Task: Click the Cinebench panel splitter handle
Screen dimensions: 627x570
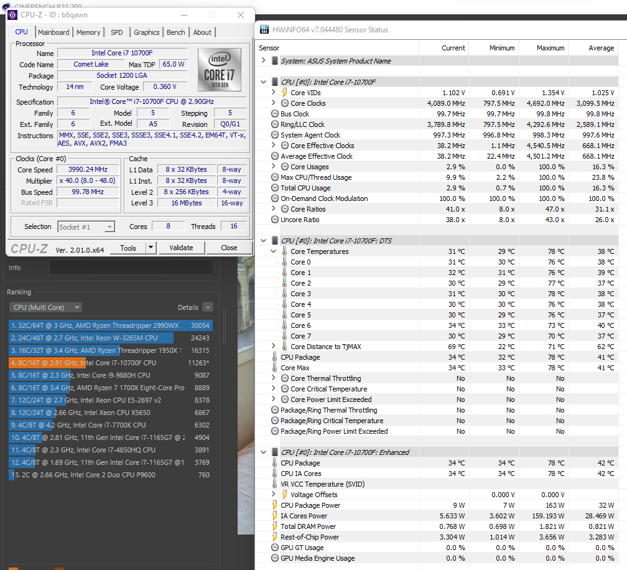Action: pos(225,326)
